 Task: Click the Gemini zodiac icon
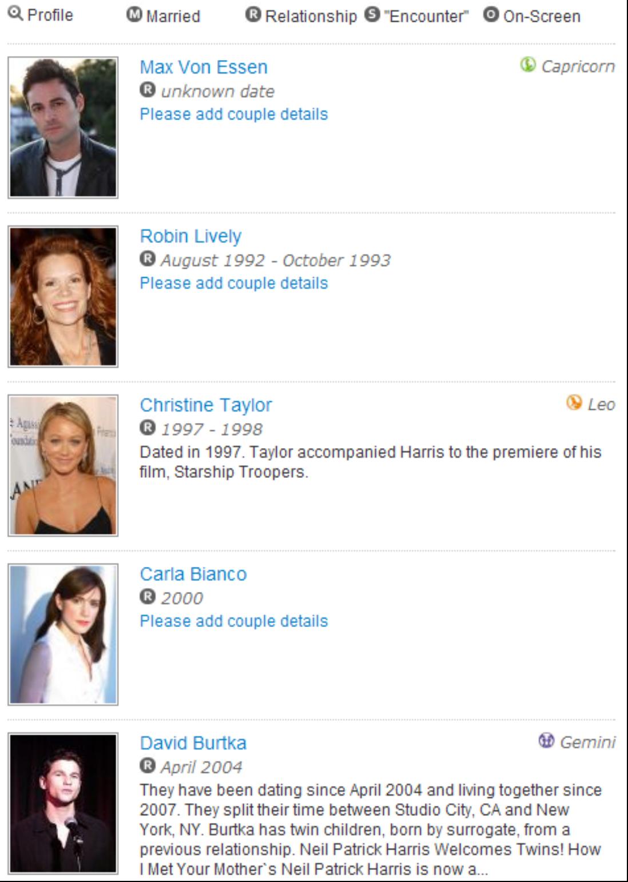point(547,741)
